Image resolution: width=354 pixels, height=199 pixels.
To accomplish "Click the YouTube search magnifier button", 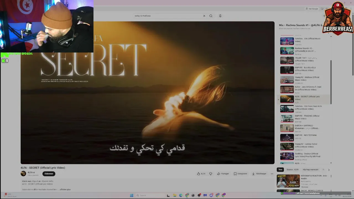I will [211, 16].
